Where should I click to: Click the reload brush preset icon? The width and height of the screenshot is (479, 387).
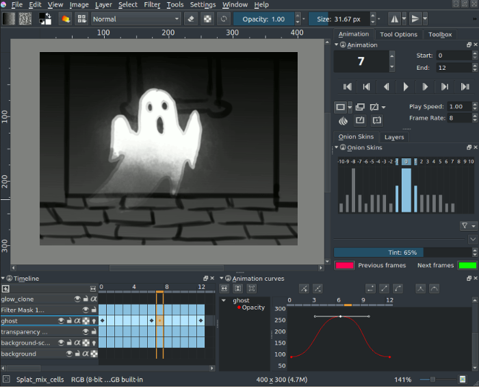point(223,19)
